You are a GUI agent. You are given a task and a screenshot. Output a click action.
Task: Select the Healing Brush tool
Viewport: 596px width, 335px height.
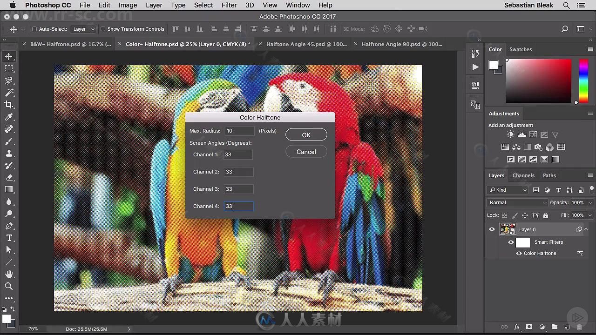click(x=9, y=129)
